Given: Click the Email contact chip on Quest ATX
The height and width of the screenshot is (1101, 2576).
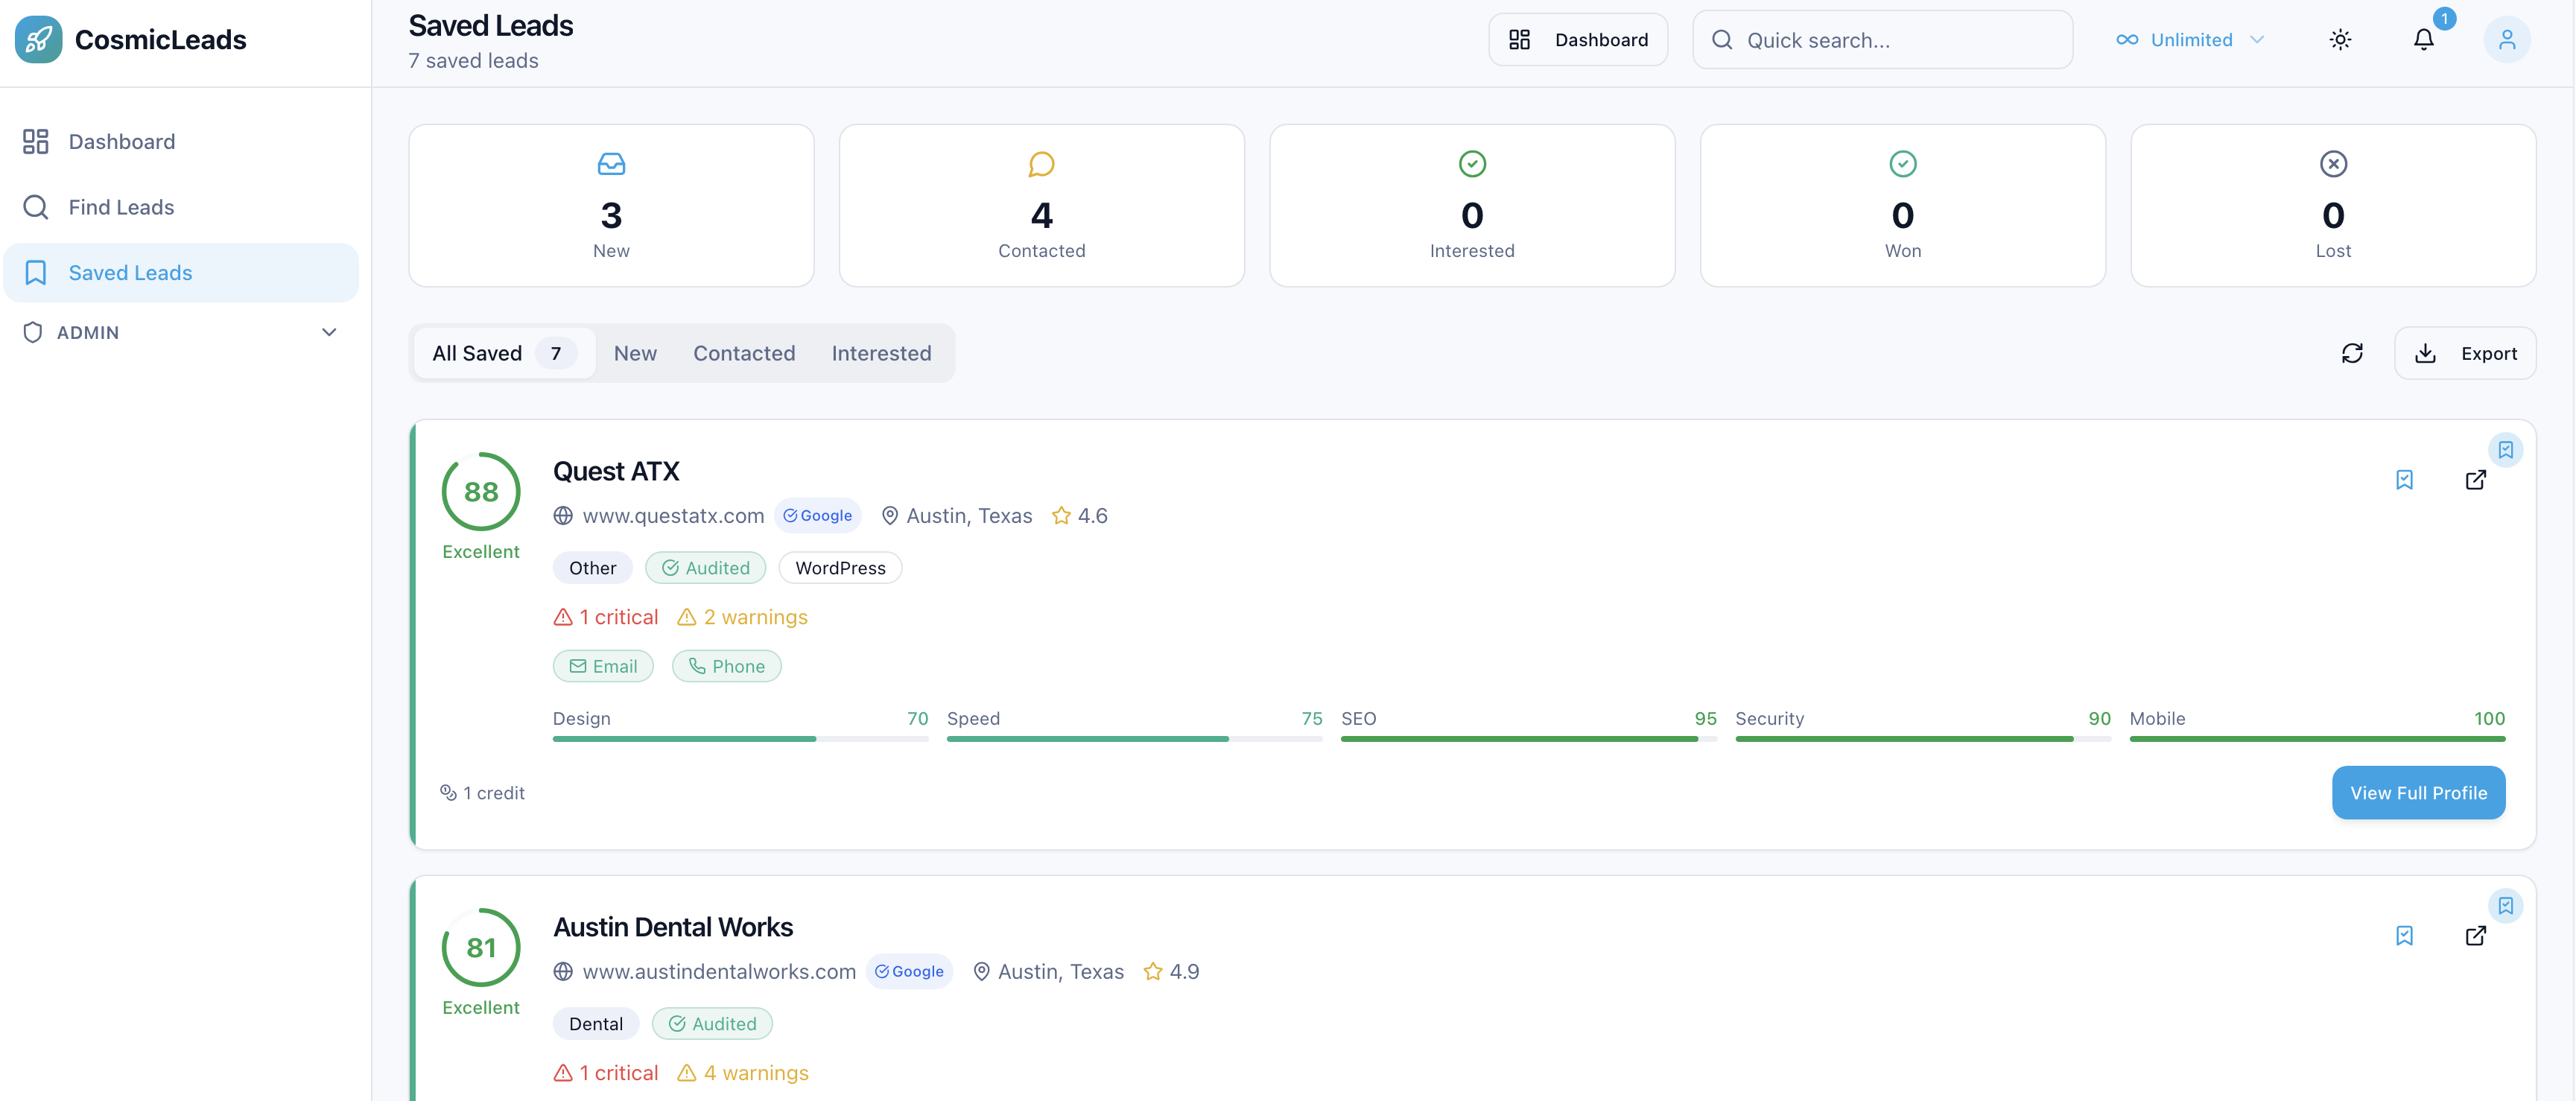Looking at the screenshot, I should pos(602,665).
